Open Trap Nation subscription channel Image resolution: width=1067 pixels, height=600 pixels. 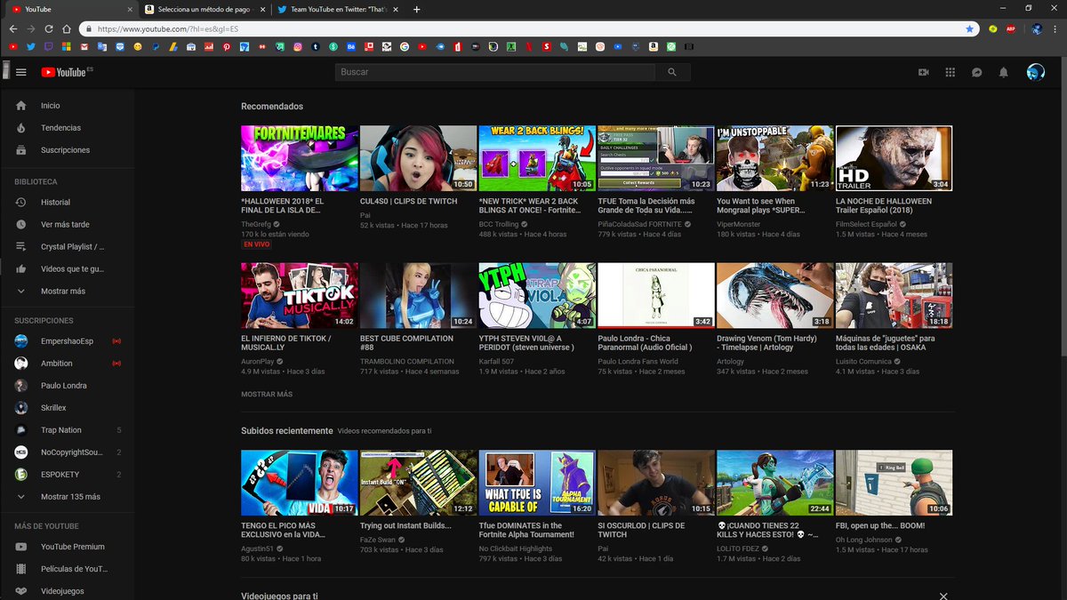point(68,430)
